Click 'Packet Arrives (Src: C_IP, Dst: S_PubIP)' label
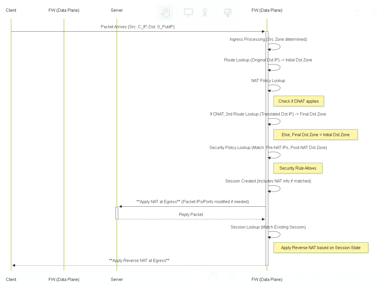377x289 pixels. [x=138, y=27]
